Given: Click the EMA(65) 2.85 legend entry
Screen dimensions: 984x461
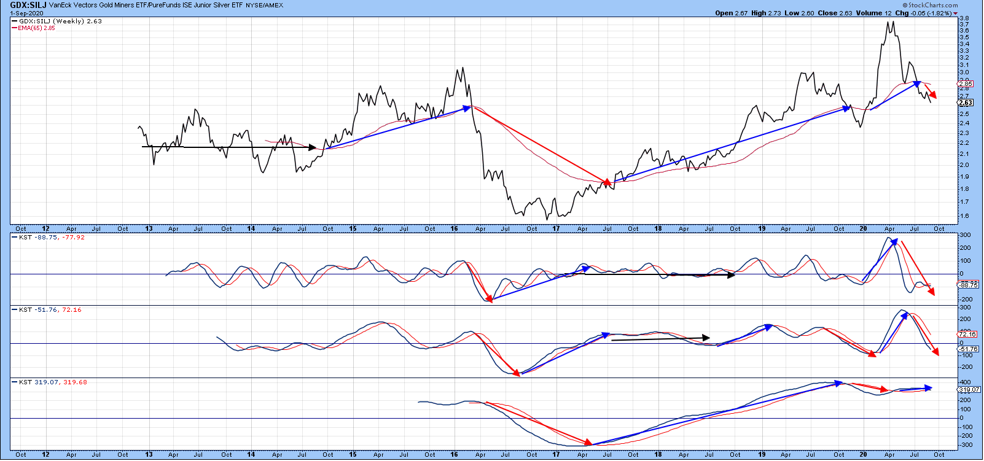Looking at the screenshot, I should pyautogui.click(x=34, y=28).
